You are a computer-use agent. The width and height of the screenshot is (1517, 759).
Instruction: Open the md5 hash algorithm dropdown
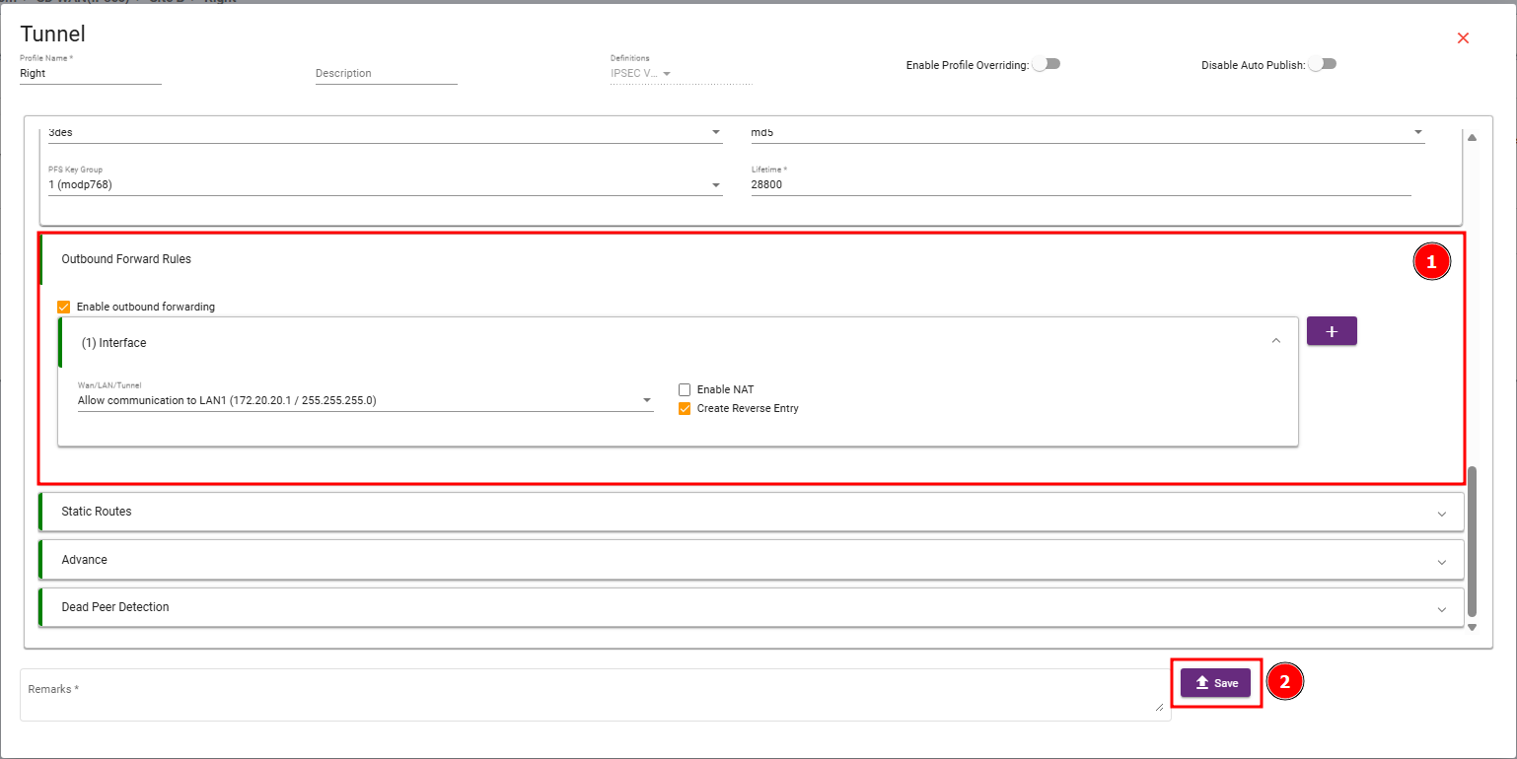click(x=1088, y=132)
